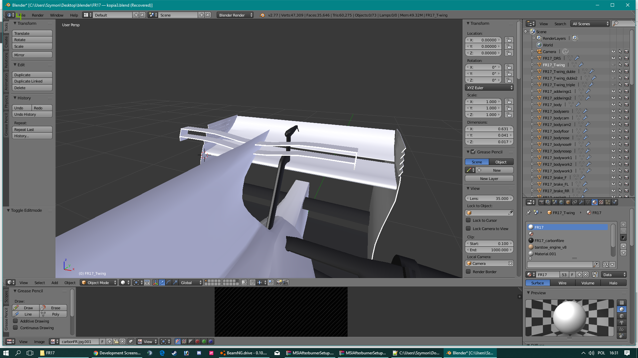Click the OpenGL render camera icon
The height and width of the screenshot is (358, 638).
point(279,282)
